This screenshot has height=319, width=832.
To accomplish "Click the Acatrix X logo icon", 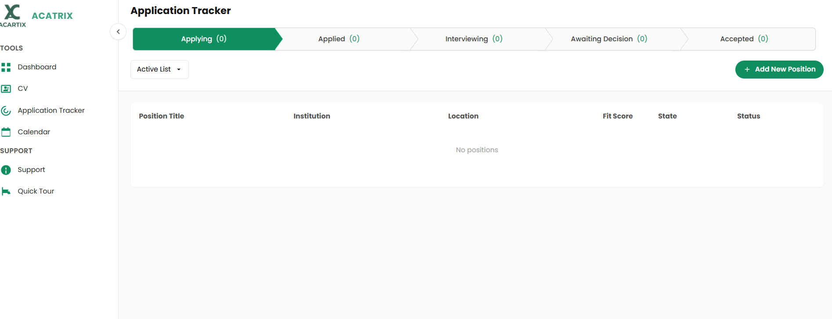I will point(12,12).
